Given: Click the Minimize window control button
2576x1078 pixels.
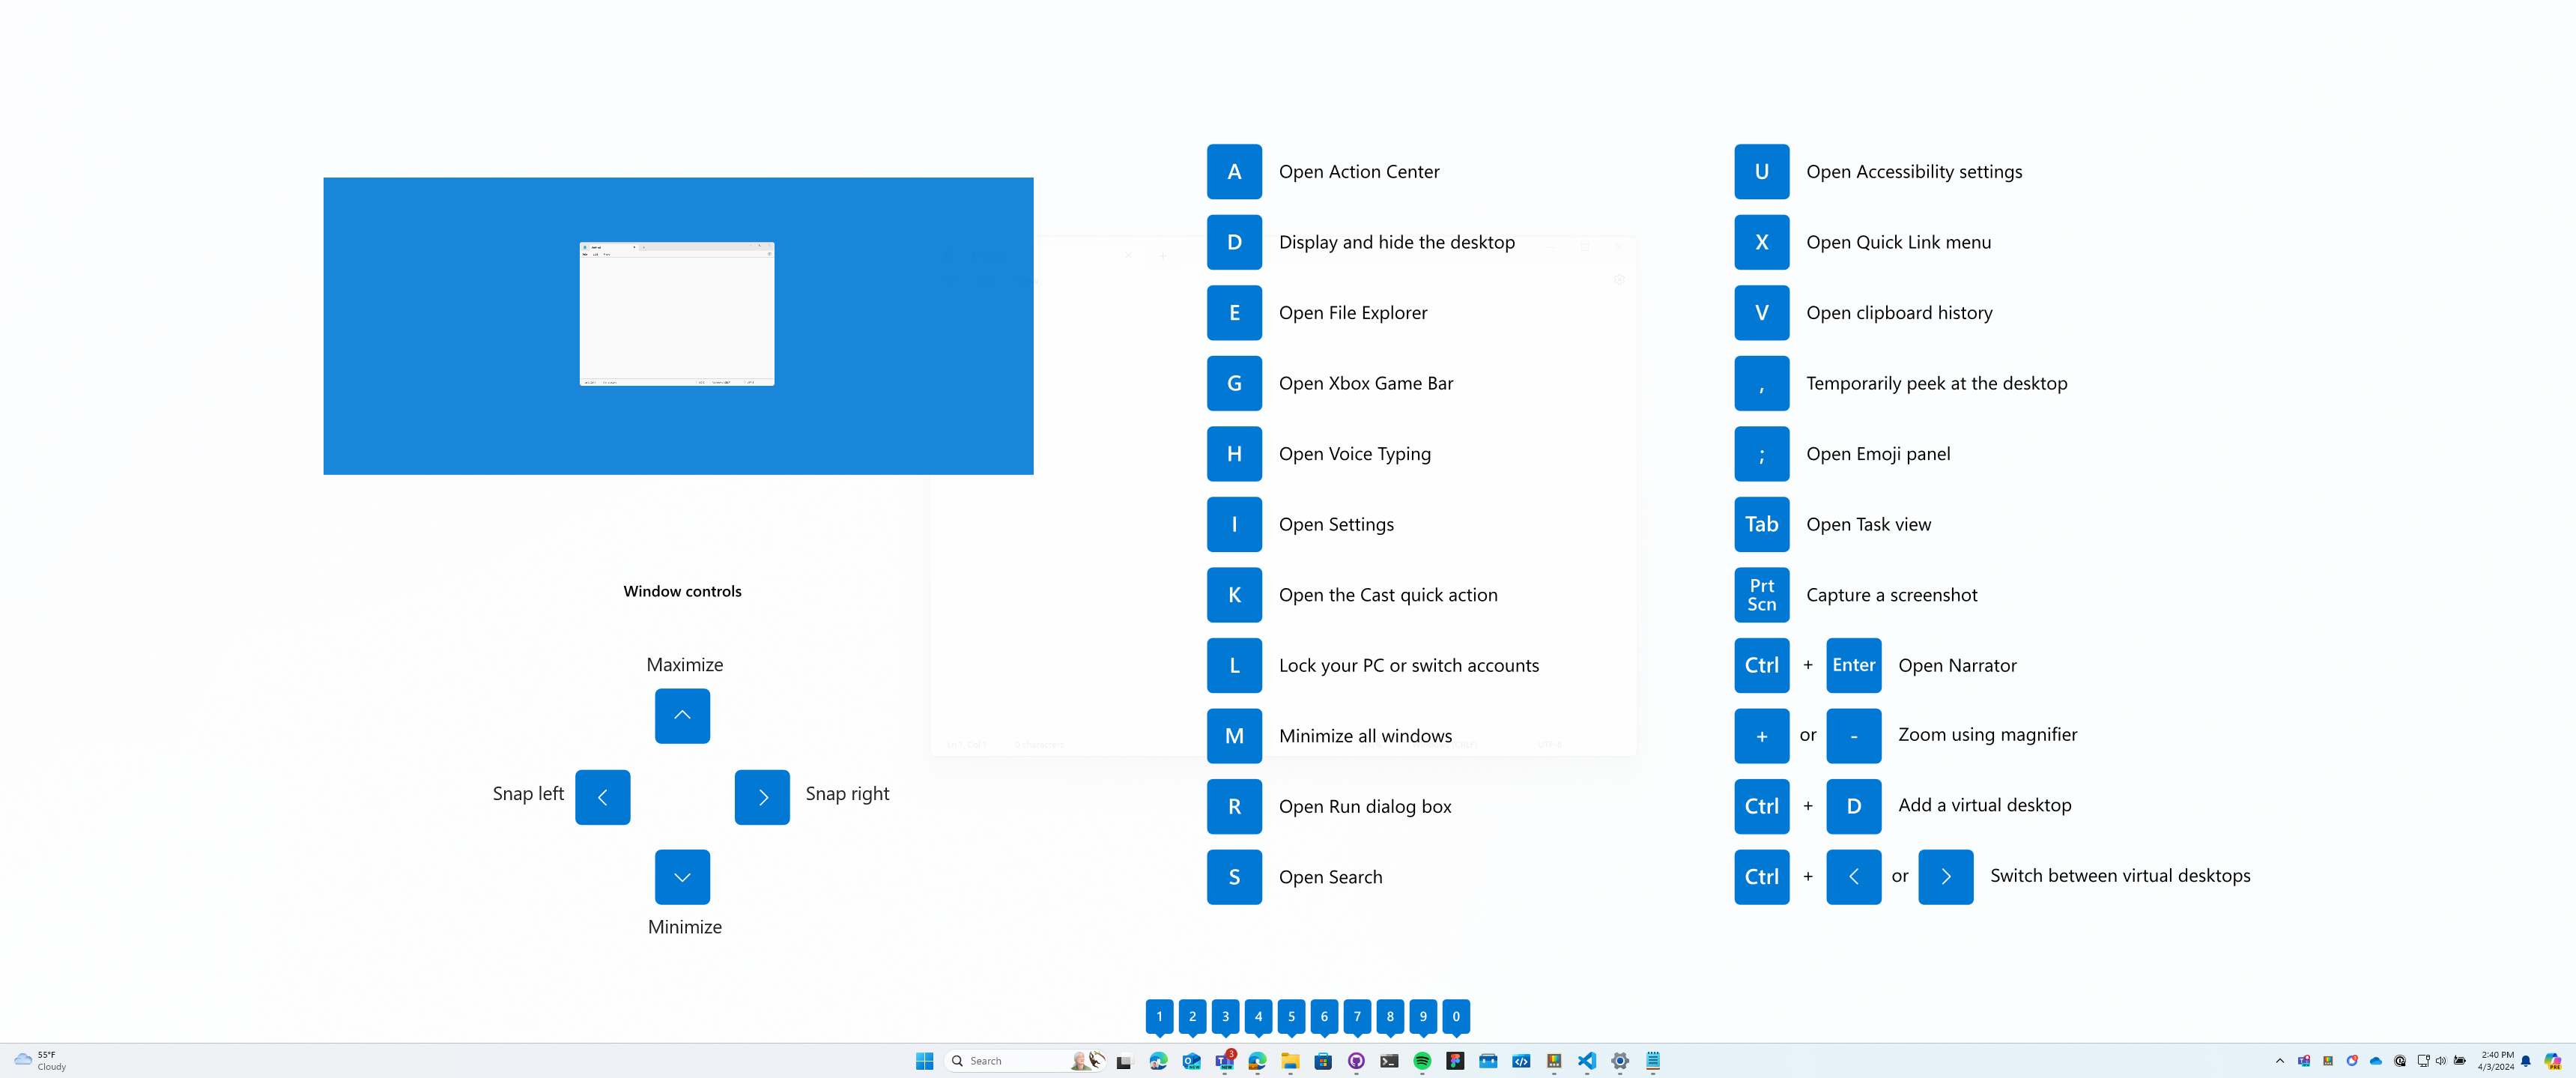Looking at the screenshot, I should pos(683,876).
